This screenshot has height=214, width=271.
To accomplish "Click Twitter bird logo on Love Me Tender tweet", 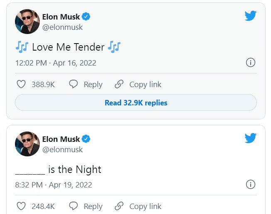I will click(250, 16).
